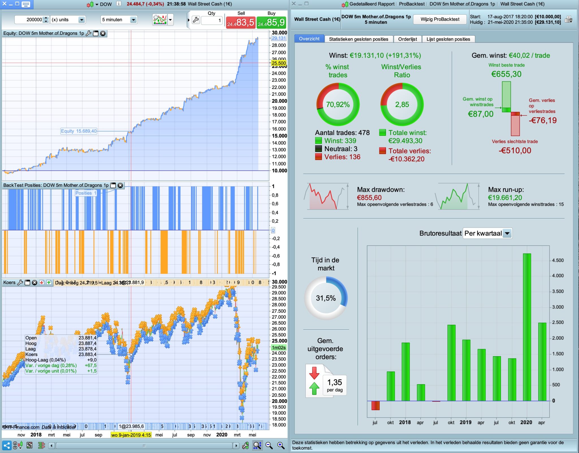
Task: Click the zoom out magnifier icon
Action: pyautogui.click(x=269, y=445)
